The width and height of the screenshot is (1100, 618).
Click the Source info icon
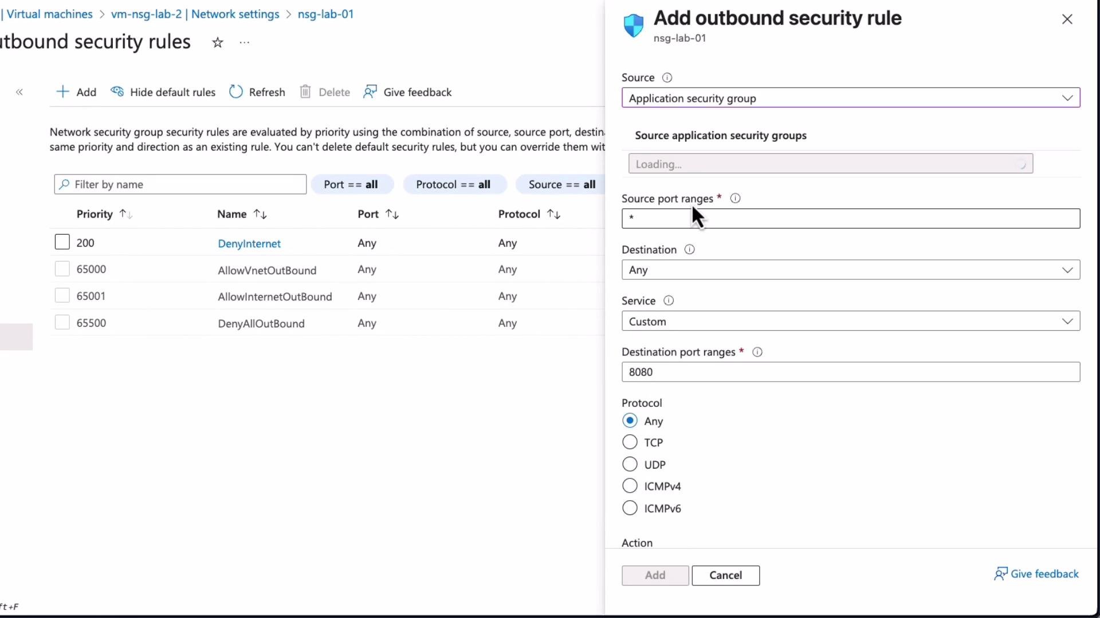(x=667, y=77)
